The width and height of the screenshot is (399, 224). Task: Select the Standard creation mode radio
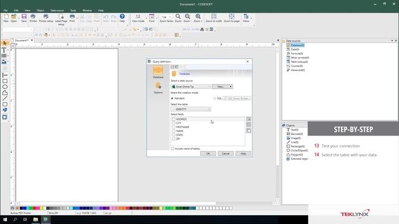pyautogui.click(x=172, y=98)
